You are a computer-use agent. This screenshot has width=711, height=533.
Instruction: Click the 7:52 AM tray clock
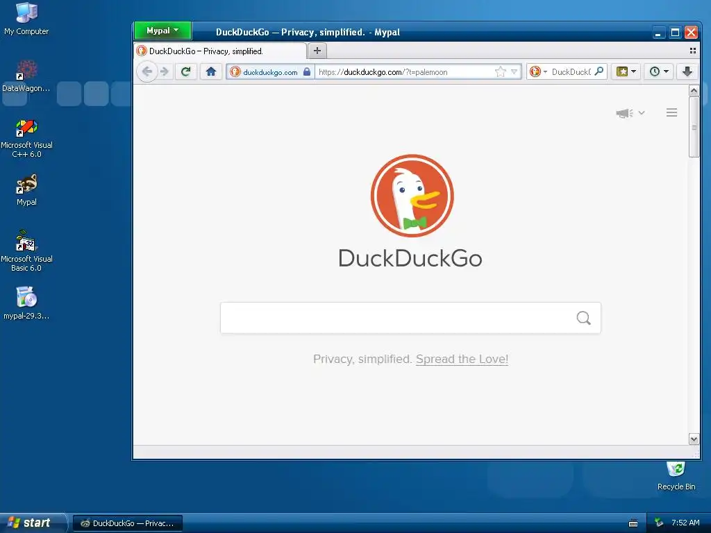[x=685, y=523]
